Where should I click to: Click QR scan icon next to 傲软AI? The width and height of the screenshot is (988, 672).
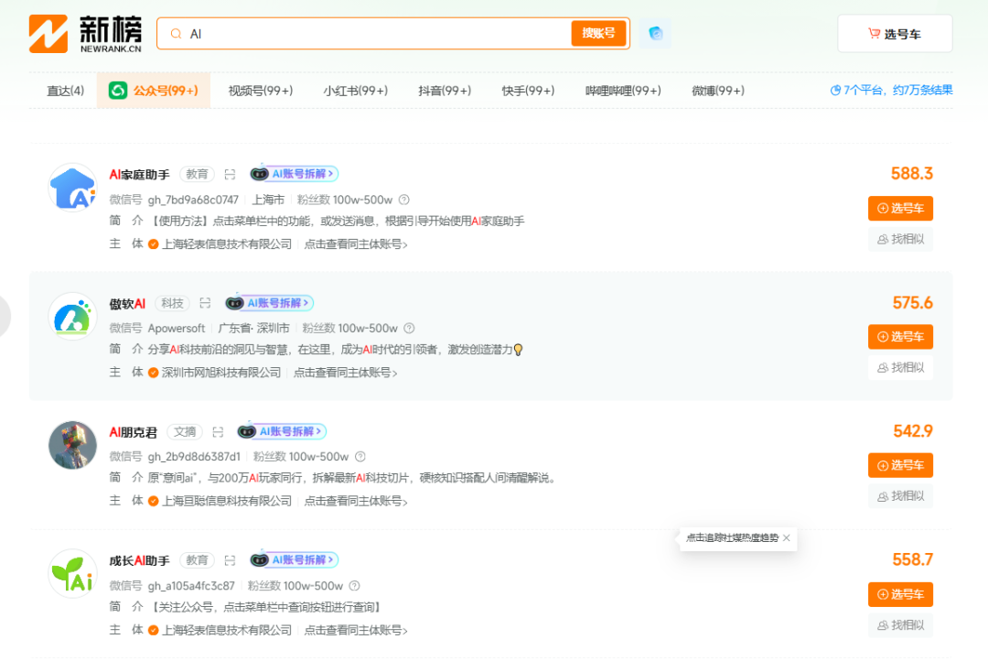pos(205,303)
